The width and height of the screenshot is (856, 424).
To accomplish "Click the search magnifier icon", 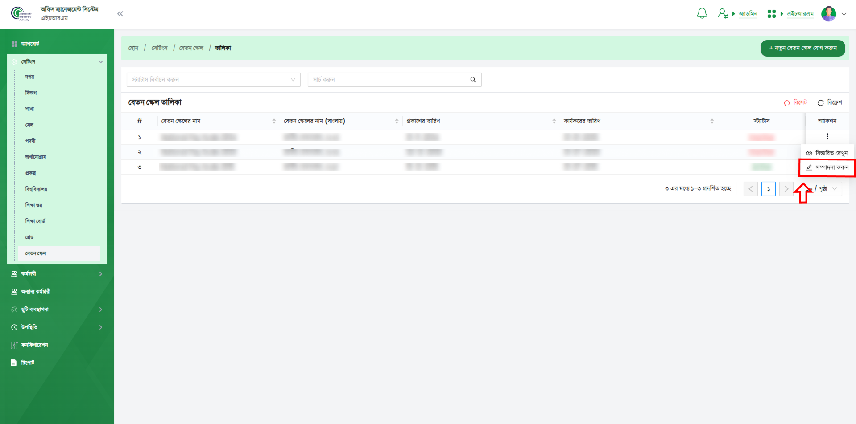I will tap(473, 80).
